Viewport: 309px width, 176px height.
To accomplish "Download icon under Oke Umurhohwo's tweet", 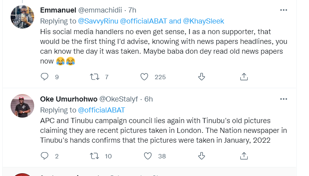I will pos(201,156).
